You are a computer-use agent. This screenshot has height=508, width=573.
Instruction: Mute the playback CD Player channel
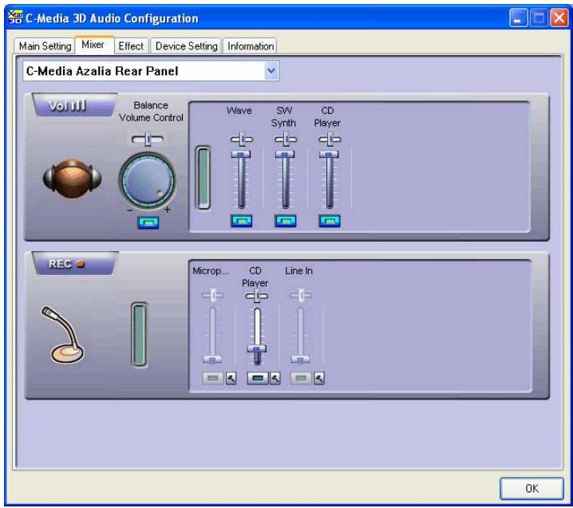pyautogui.click(x=330, y=221)
